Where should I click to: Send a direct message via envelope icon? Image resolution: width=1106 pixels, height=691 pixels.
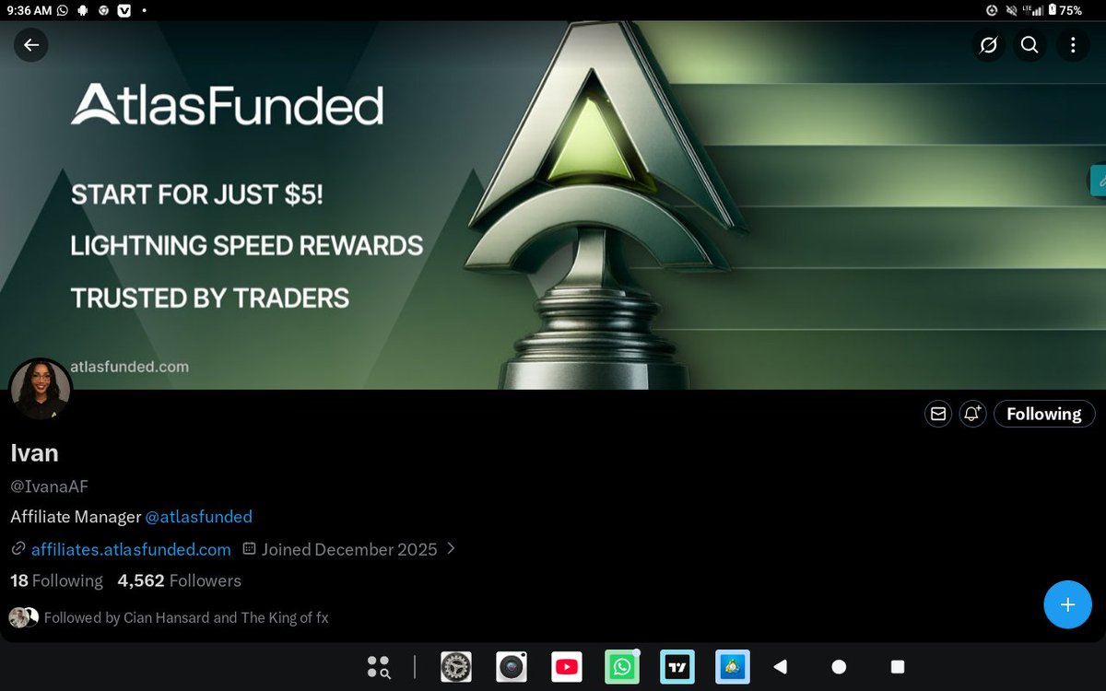coord(938,414)
